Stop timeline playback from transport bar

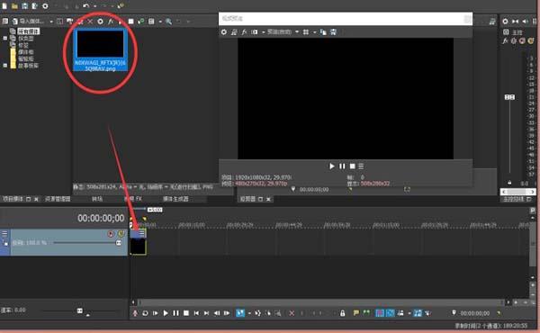(x=186, y=313)
